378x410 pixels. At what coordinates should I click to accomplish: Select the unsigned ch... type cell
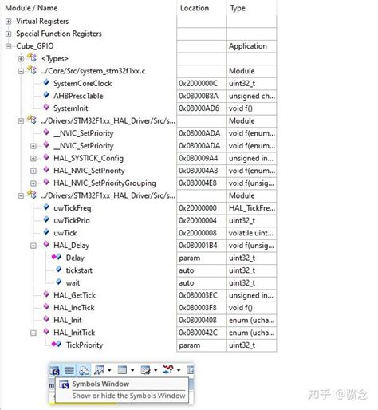pos(252,96)
